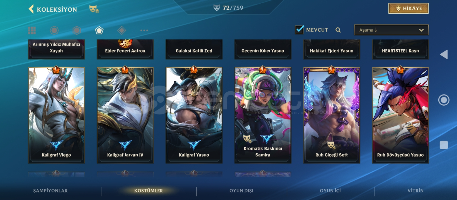Open the skin search magnifier

click(x=338, y=30)
